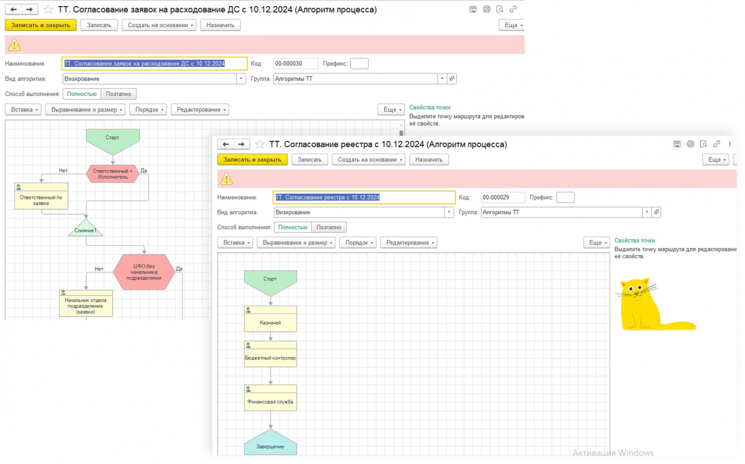Go back using the arrow in the registry window
This screenshot has width=745, height=464.
[x=226, y=144]
